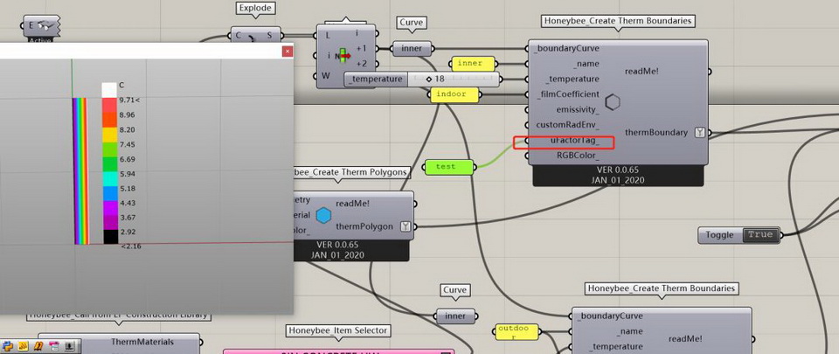Click the Explode component icon
The height and width of the screenshot is (354, 839).
pos(252,37)
